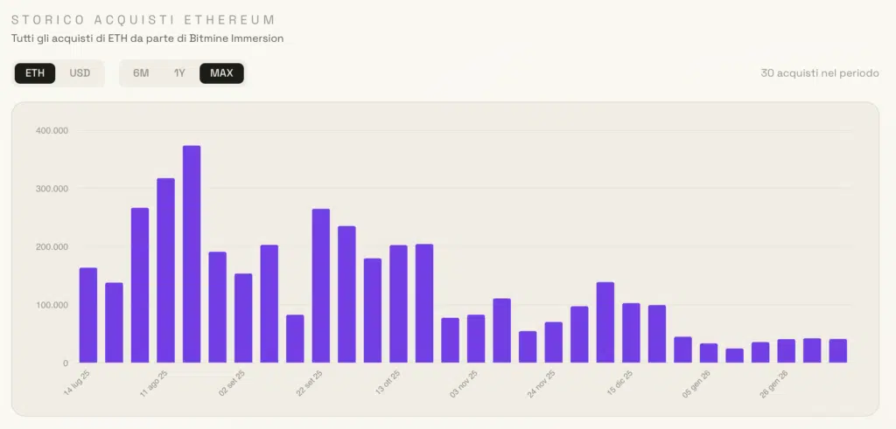The width and height of the screenshot is (896, 429).
Task: Switch chart units to USD
Action: click(80, 73)
